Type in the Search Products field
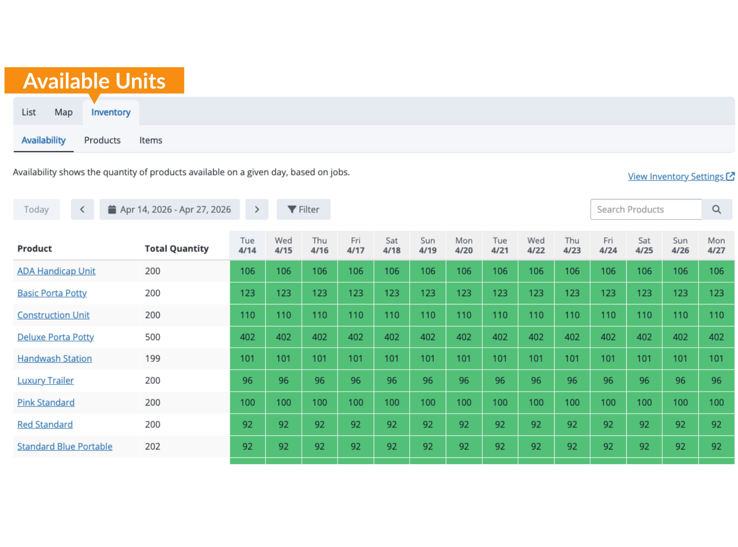738x547 pixels. coord(645,209)
